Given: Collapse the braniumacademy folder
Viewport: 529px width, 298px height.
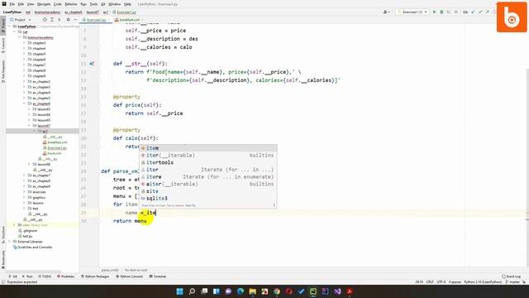Looking at the screenshot, I should pos(19,37).
